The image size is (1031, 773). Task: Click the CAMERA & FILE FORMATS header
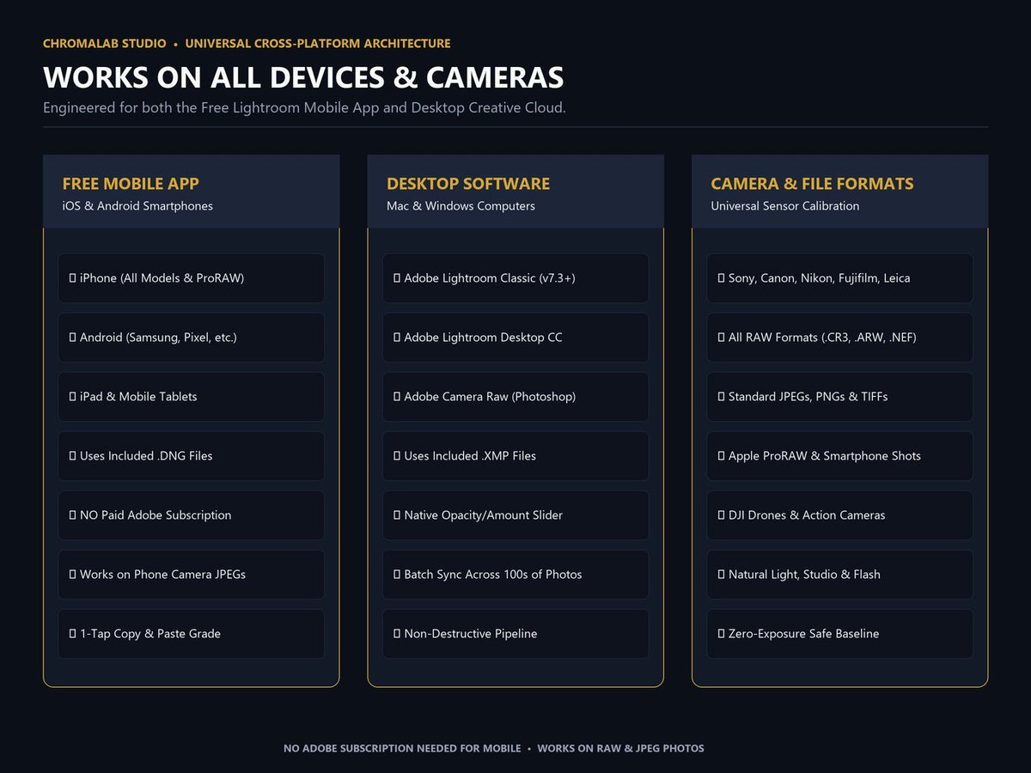(840, 192)
